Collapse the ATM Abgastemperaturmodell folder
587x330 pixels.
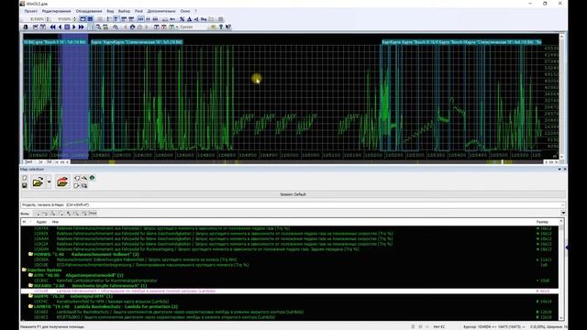coord(30,275)
